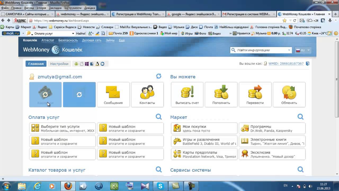
Task: Click the Найти информацию search field
Action: 261,50
